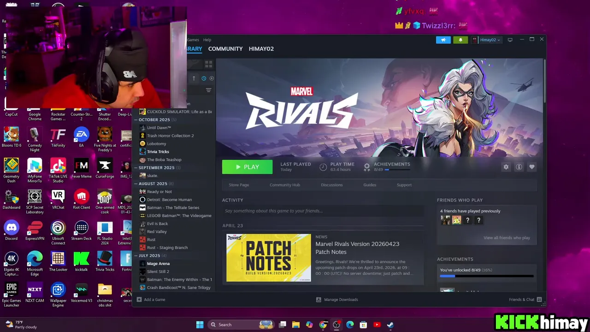590x332 pixels.
Task: Open the Community Hub link
Action: coord(284,185)
